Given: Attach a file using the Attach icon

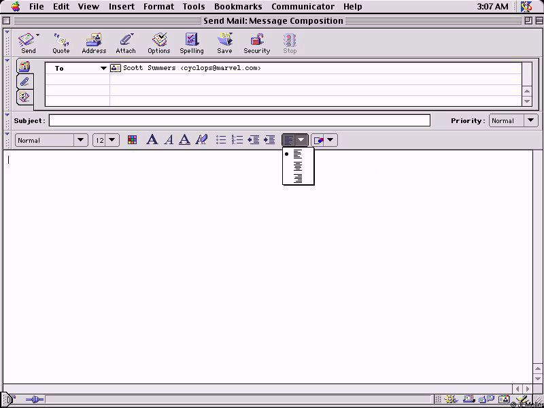Looking at the screenshot, I should pyautogui.click(x=126, y=44).
